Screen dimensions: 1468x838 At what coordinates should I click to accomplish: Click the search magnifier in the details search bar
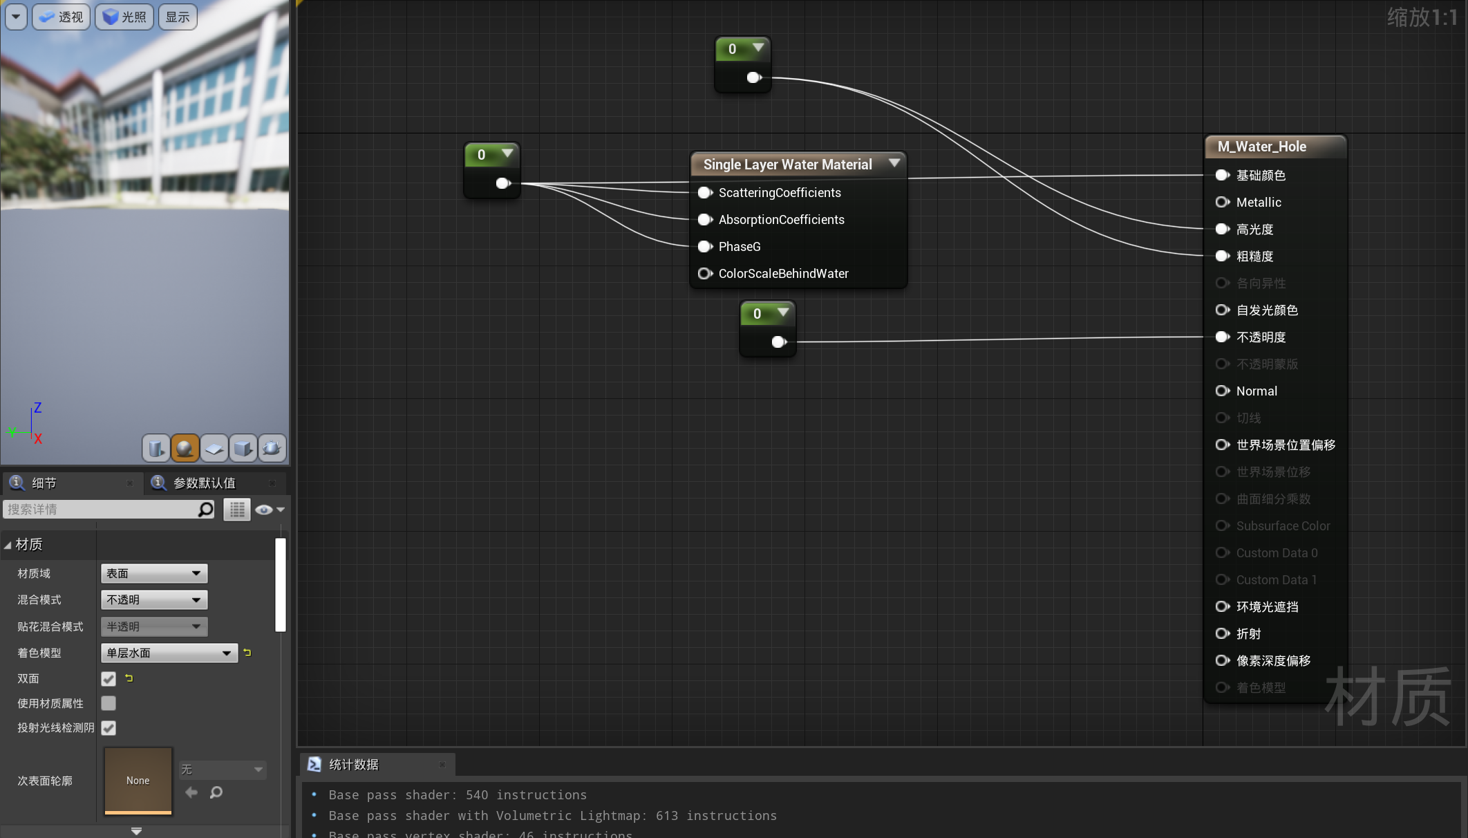[x=205, y=510]
